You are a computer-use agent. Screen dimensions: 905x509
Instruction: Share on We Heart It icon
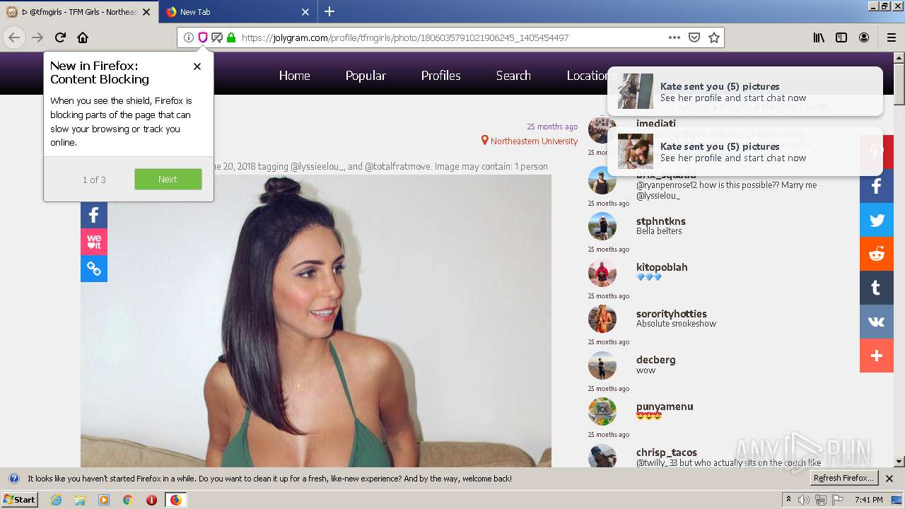94,242
